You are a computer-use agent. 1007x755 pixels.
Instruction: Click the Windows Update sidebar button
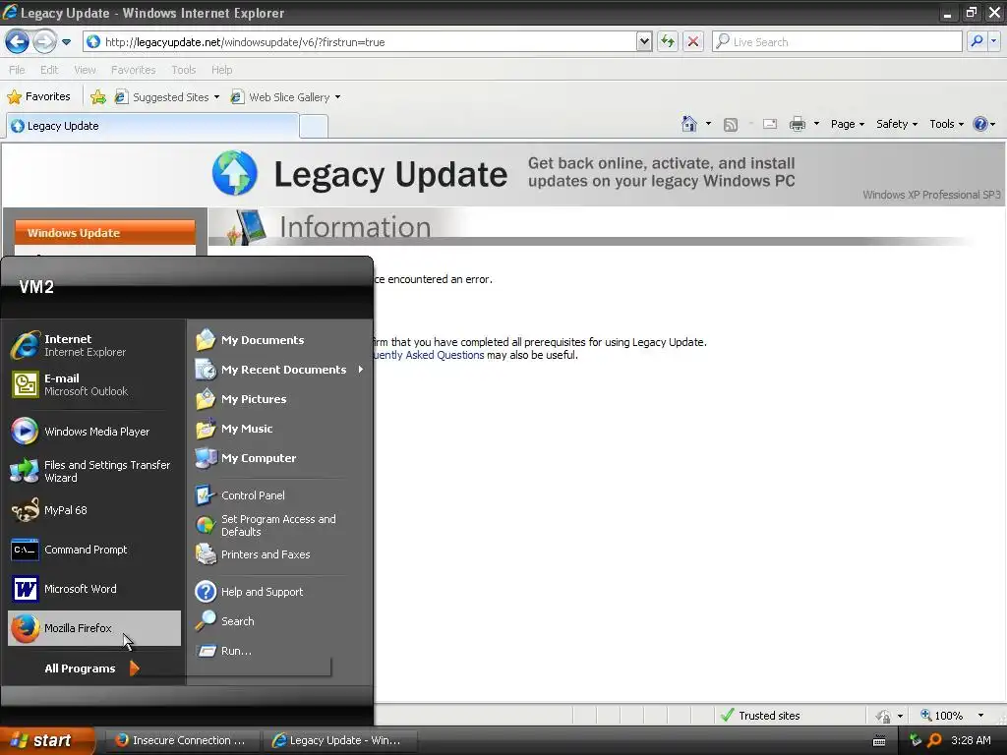(x=105, y=232)
